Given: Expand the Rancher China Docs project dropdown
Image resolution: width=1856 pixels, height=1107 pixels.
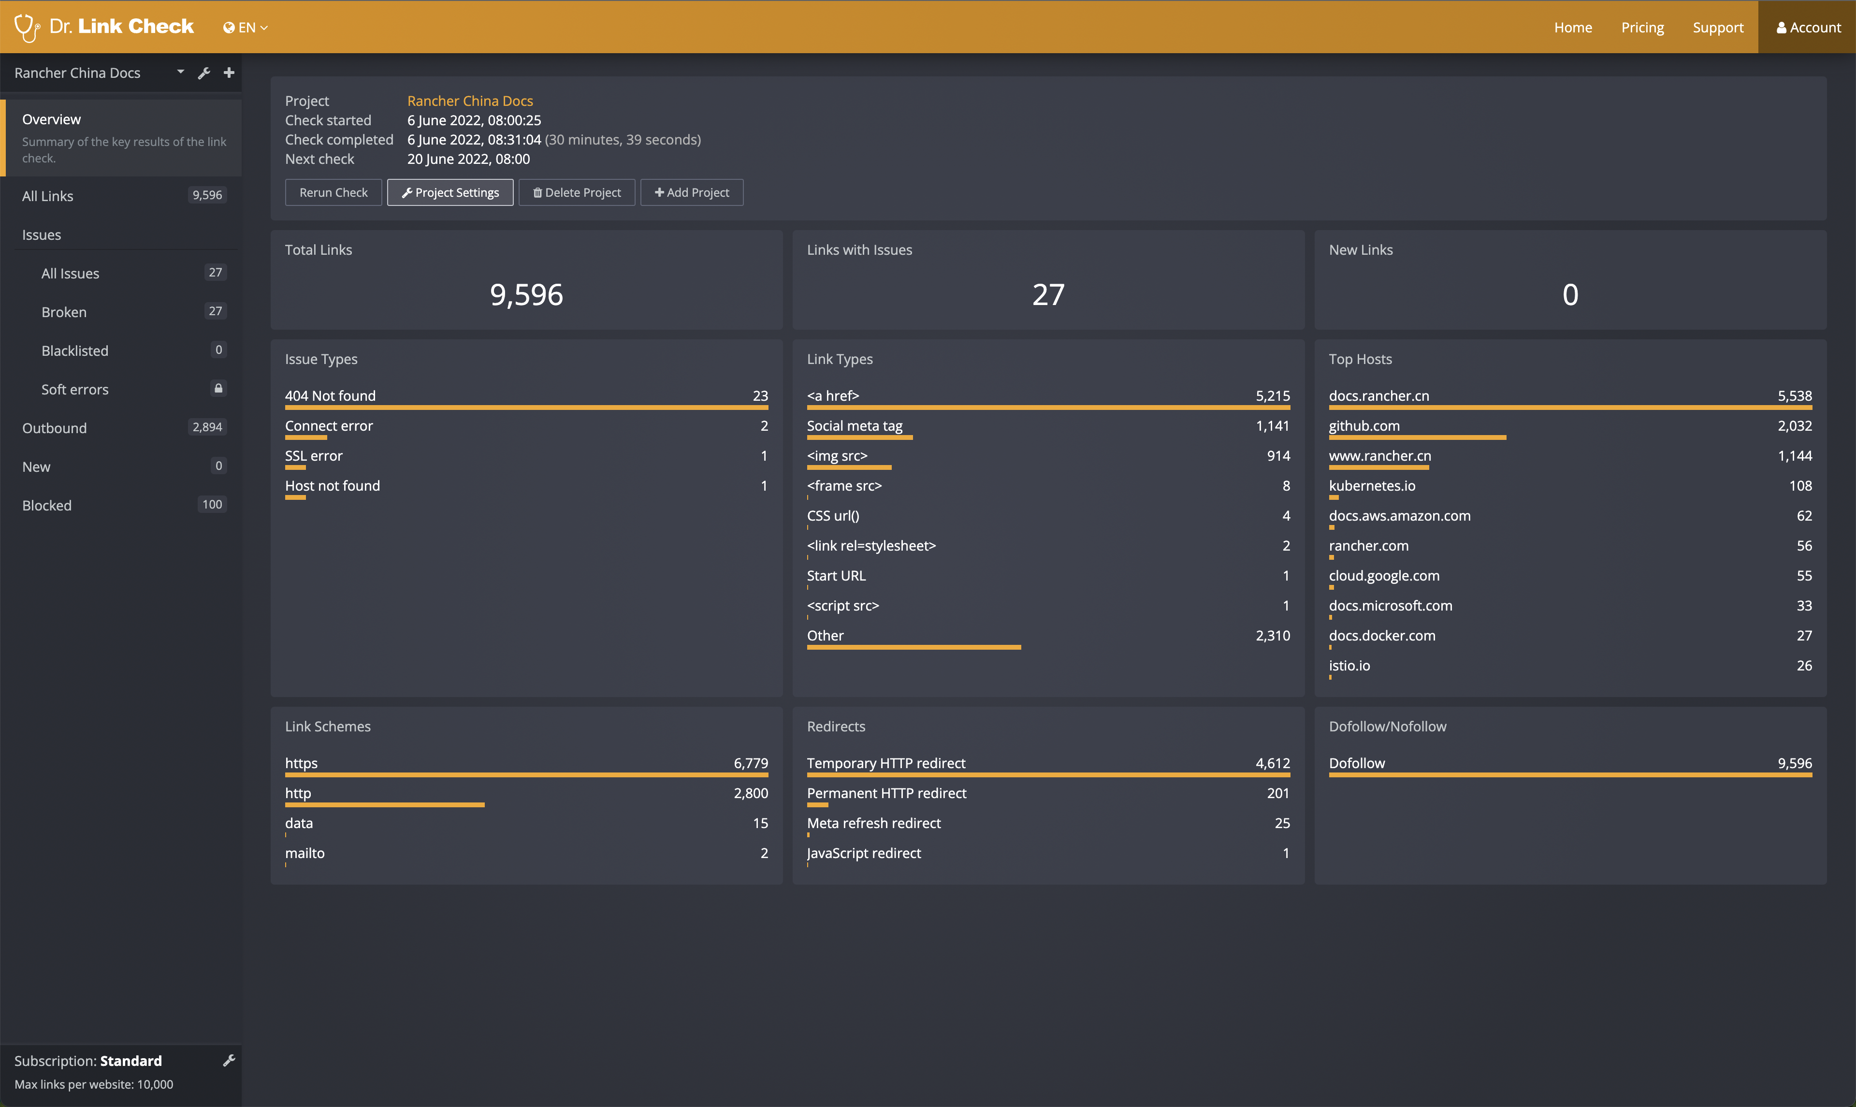Looking at the screenshot, I should pos(180,73).
